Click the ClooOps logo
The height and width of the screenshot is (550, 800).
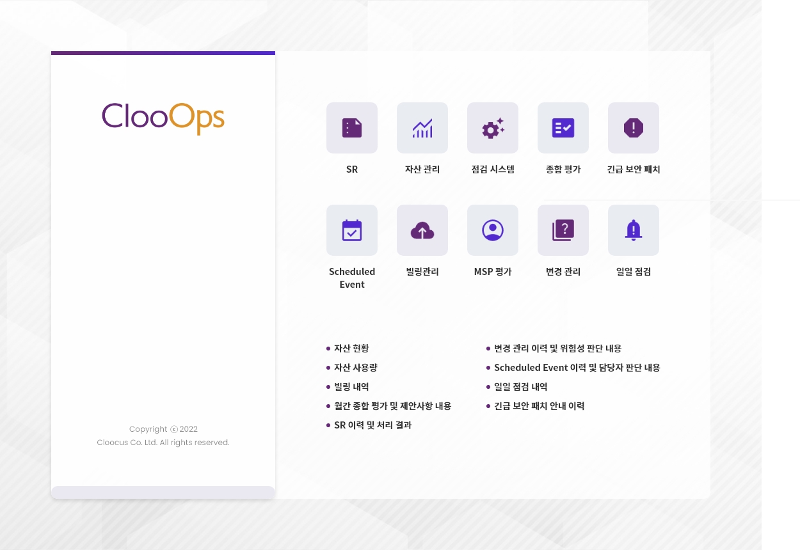pos(163,118)
